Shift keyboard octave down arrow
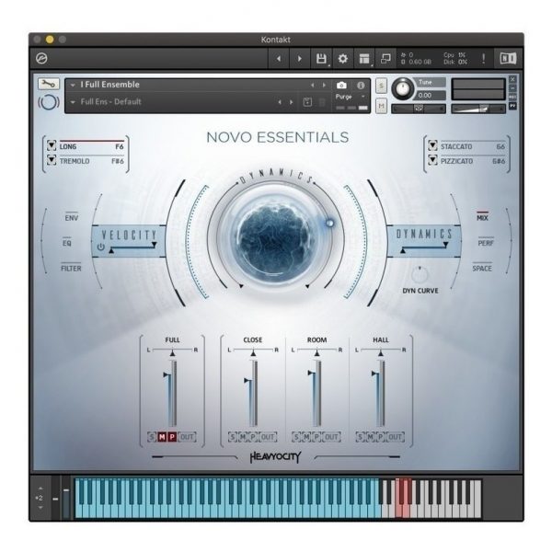This screenshot has width=552, height=552. (x=40, y=507)
